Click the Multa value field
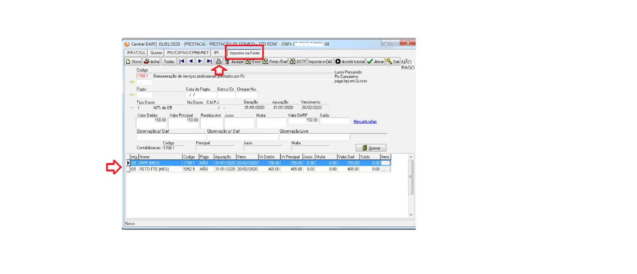This screenshot has width=637, height=274. [x=271, y=123]
